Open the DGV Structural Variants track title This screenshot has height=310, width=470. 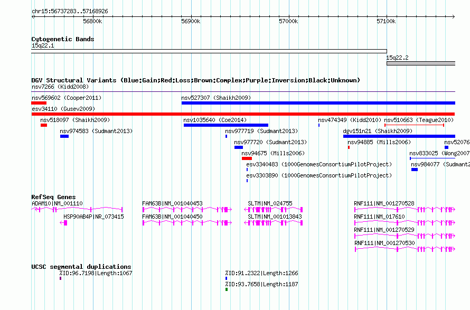pyautogui.click(x=196, y=80)
